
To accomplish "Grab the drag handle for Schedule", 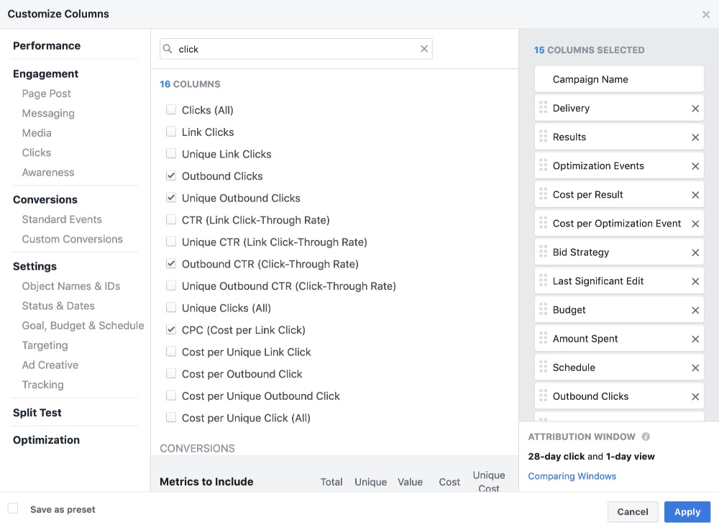I will pyautogui.click(x=544, y=367).
